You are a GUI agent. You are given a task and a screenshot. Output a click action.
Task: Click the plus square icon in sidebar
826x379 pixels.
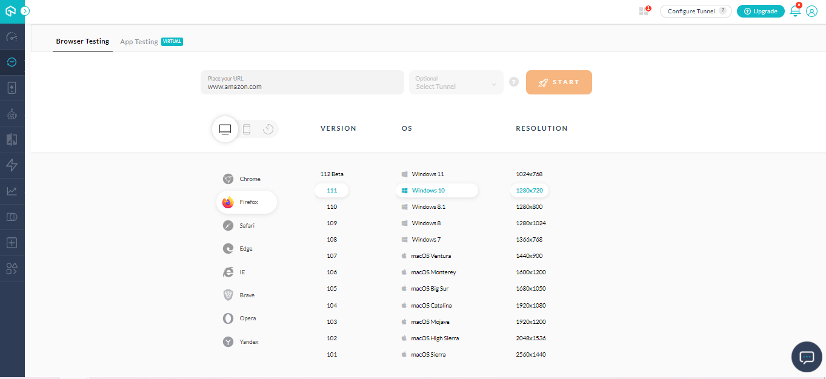[12, 243]
